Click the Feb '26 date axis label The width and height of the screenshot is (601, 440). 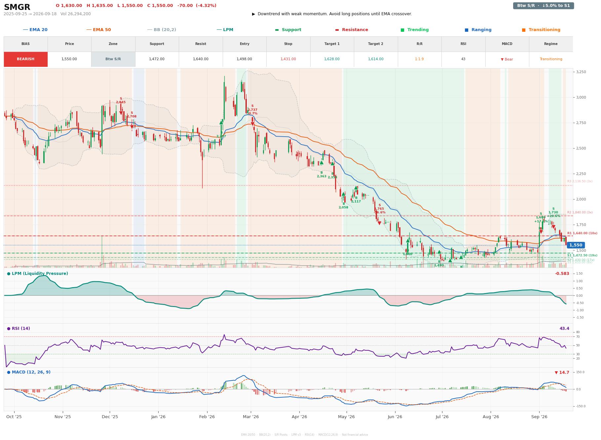pos(207,417)
